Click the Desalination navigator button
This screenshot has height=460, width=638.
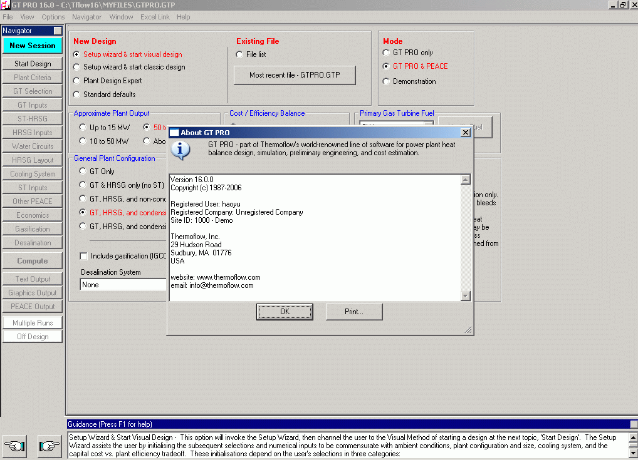point(33,243)
